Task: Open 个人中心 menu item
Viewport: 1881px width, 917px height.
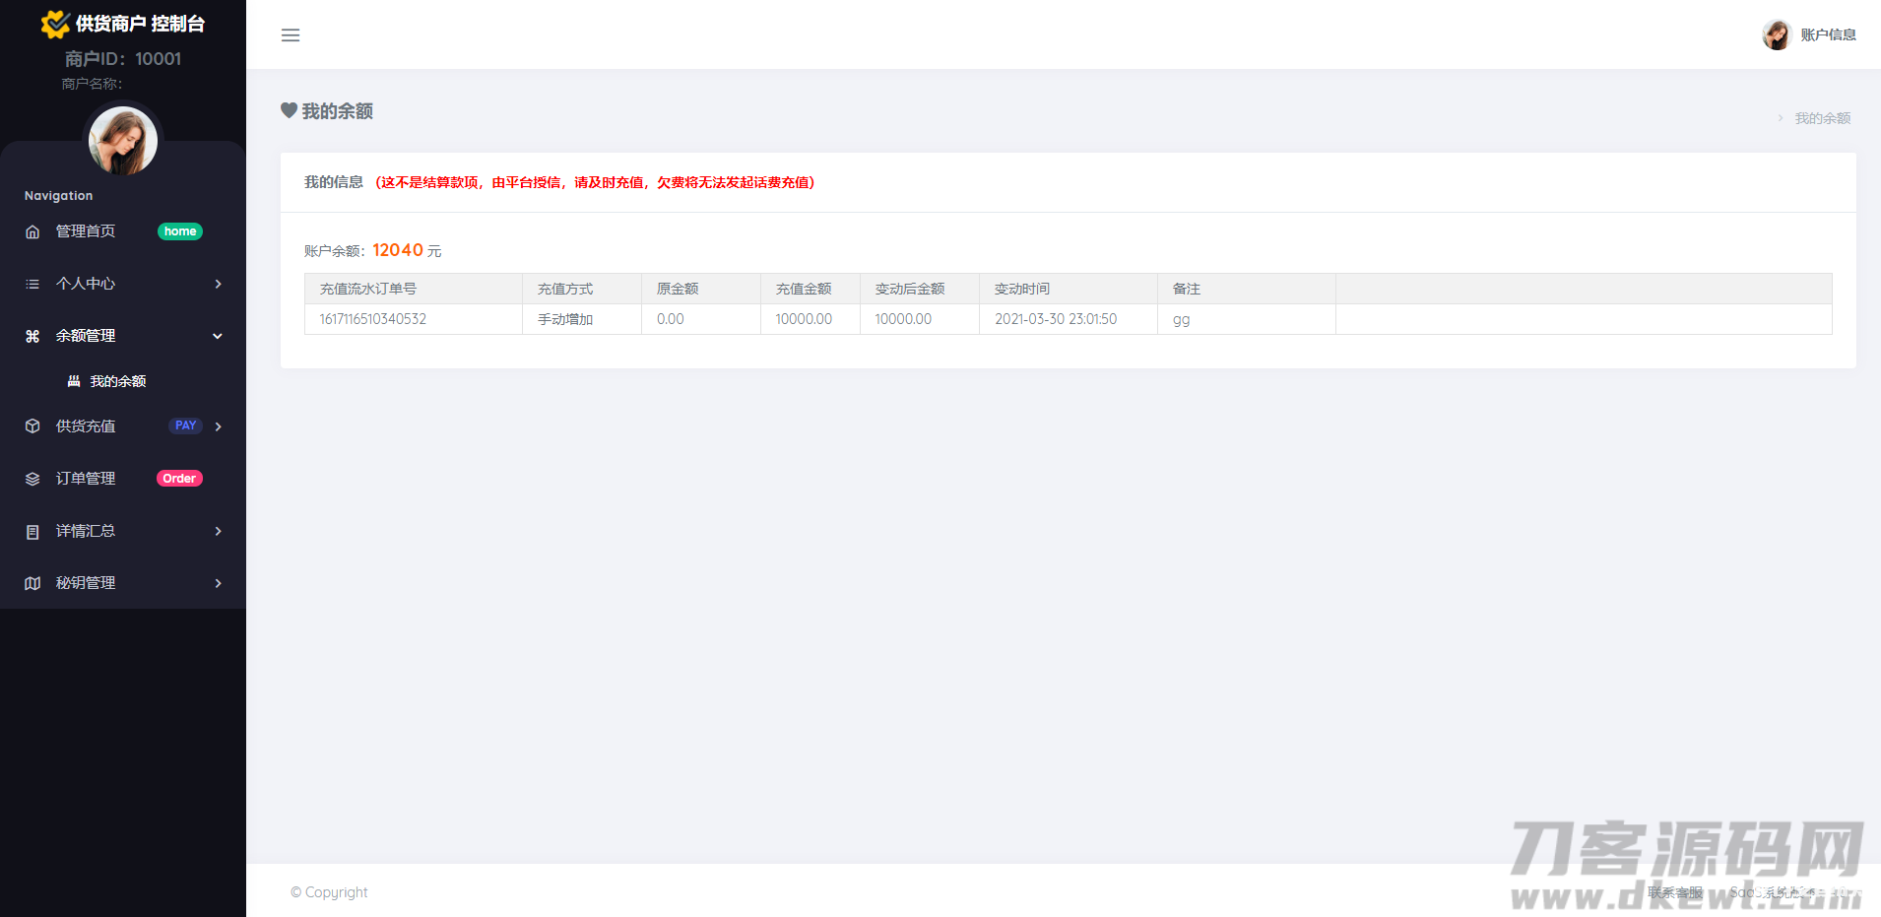Action: point(86,284)
